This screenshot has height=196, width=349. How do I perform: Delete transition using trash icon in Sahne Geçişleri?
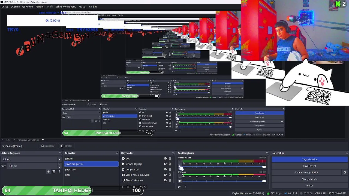click(x=54, y=172)
